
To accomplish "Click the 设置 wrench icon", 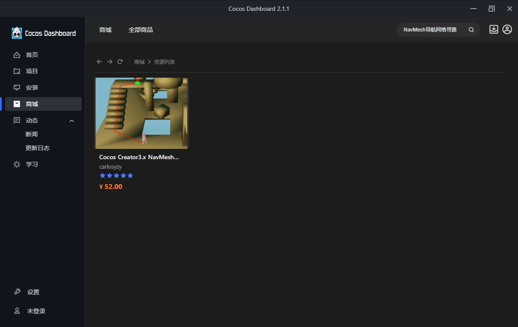I will tap(17, 292).
